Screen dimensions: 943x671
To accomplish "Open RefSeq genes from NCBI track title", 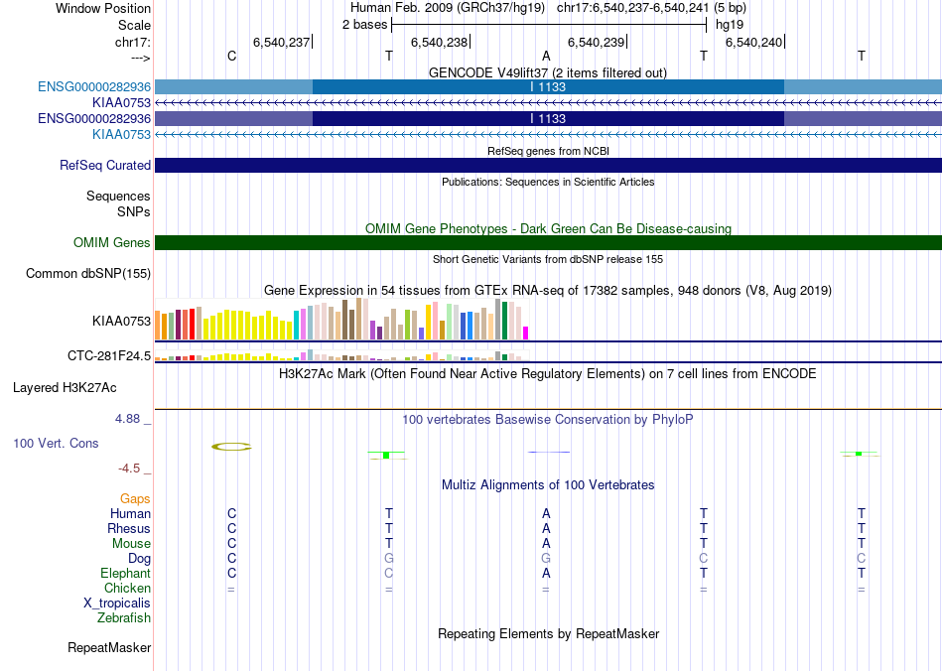I will pyautogui.click(x=548, y=151).
